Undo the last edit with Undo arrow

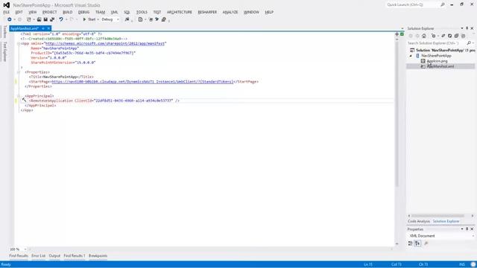tap(61, 19)
